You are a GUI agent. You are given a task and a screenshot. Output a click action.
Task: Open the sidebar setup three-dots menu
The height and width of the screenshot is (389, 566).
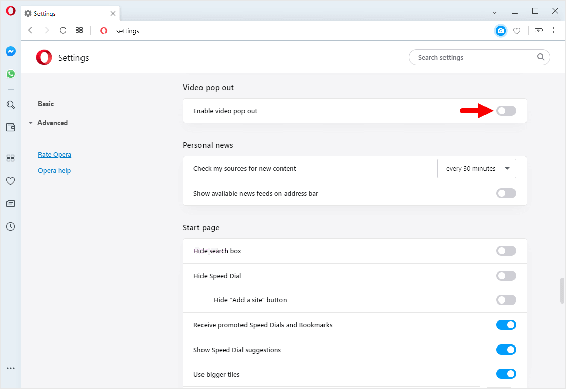pyautogui.click(x=11, y=368)
